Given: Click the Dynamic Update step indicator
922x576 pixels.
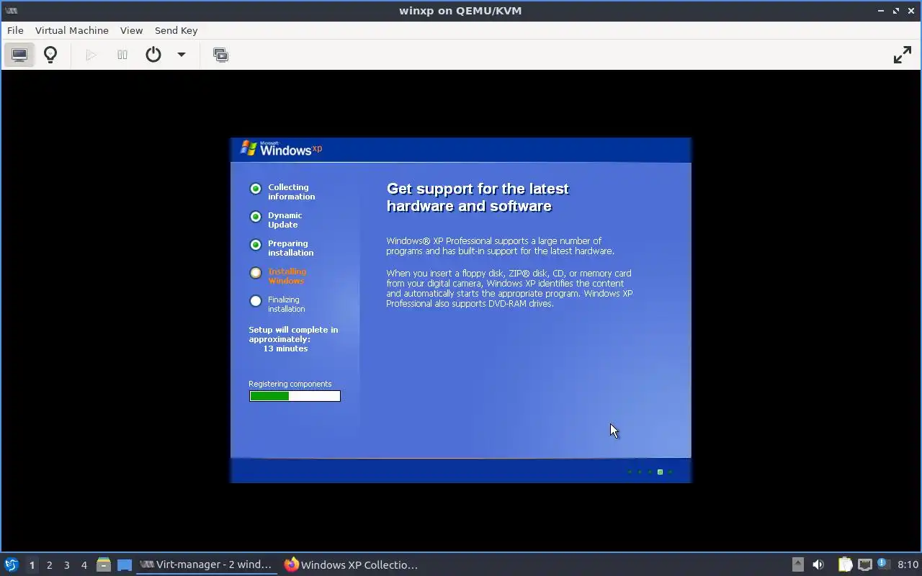Looking at the screenshot, I should tap(255, 217).
